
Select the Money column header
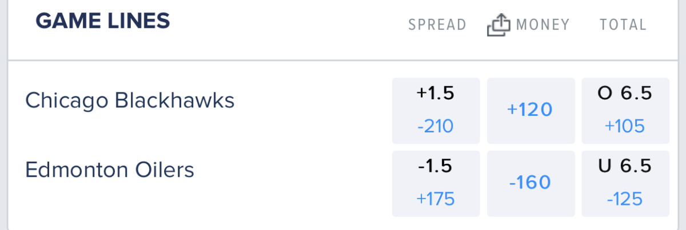click(543, 25)
